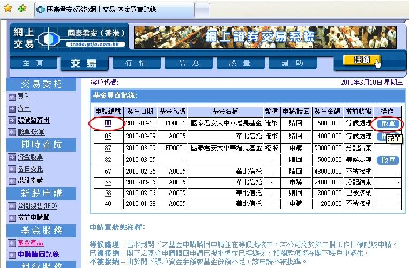Select the 交易 navigation tab
This screenshot has height=268, width=409.
pyautogui.click(x=84, y=63)
